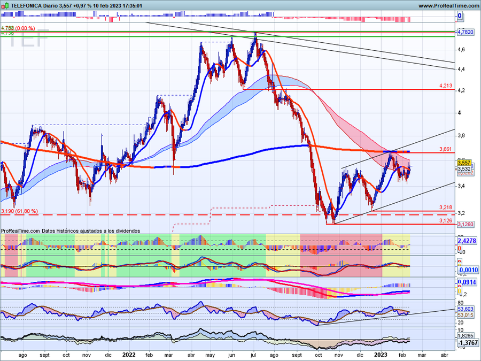Click the chart title TELEFONICA Diario
The height and width of the screenshot is (361, 481).
click(34, 5)
